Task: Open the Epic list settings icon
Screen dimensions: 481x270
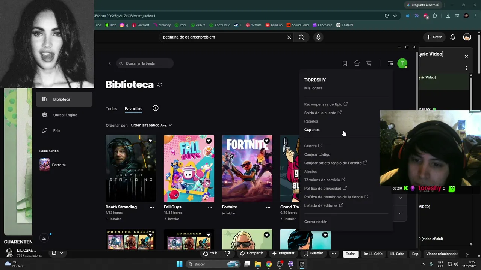Action: pyautogui.click(x=390, y=63)
